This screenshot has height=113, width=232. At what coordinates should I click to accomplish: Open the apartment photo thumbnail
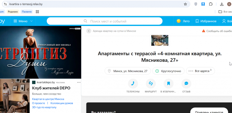pyautogui.click(x=159, y=40)
